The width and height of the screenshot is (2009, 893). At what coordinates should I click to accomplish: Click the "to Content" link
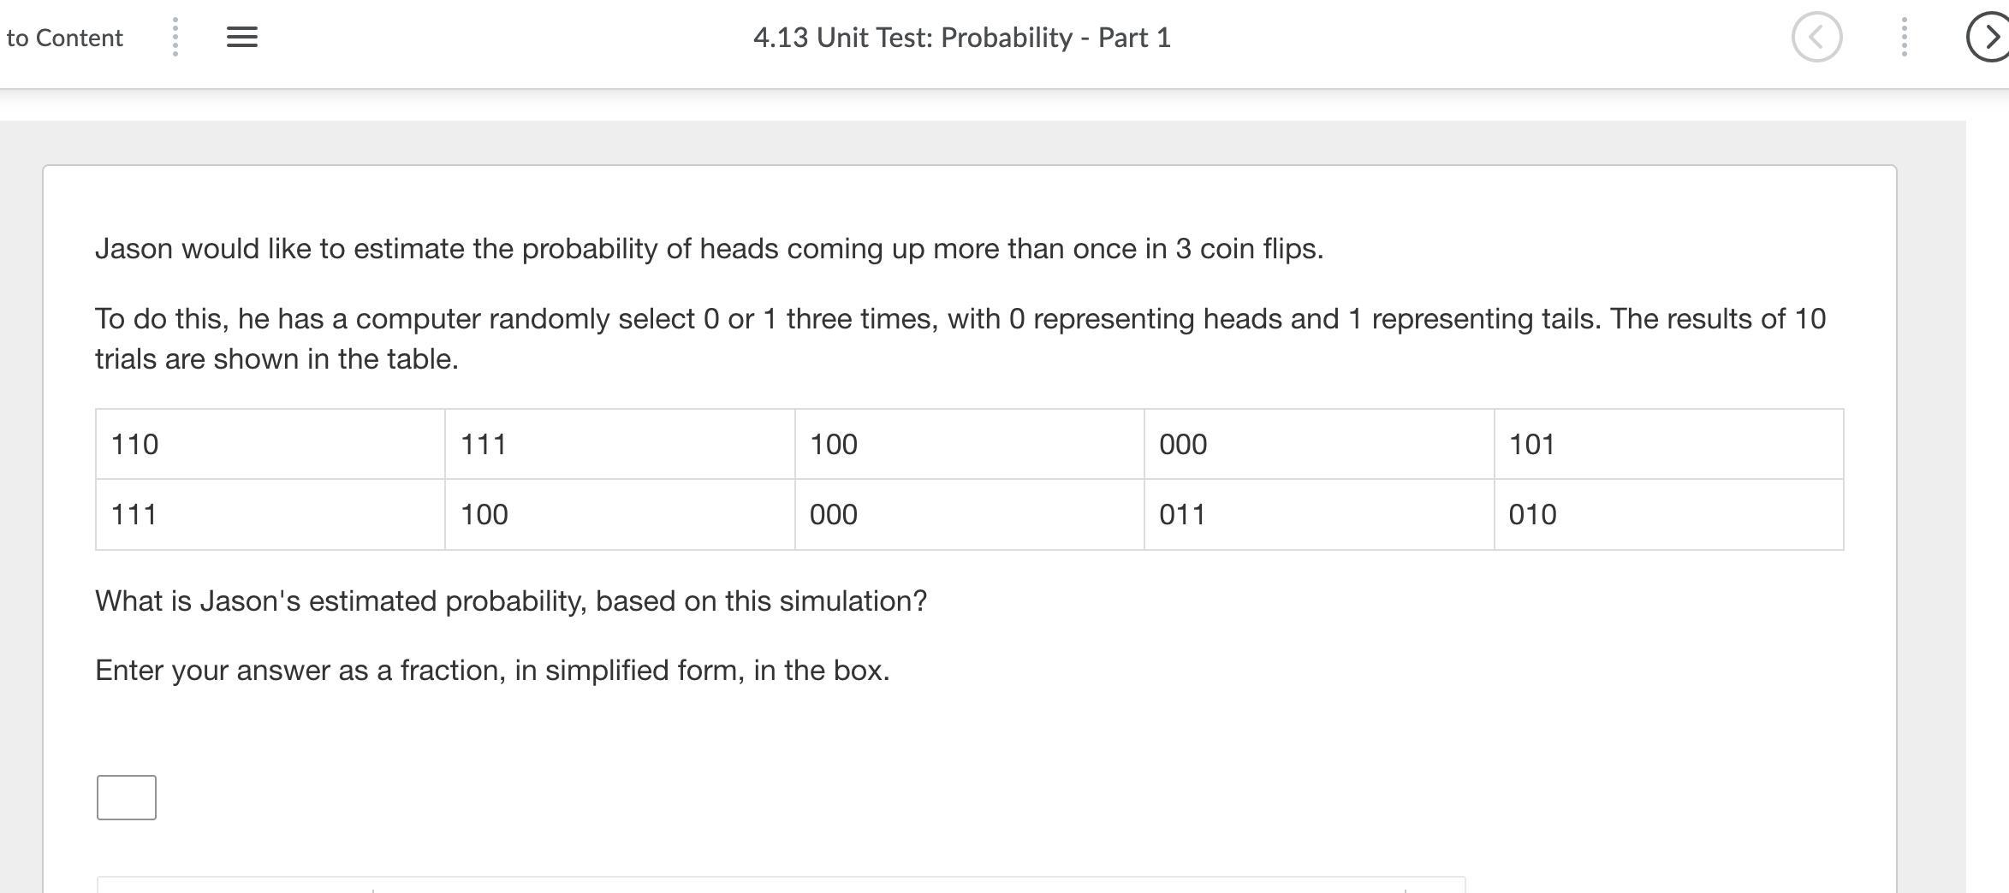click(64, 38)
